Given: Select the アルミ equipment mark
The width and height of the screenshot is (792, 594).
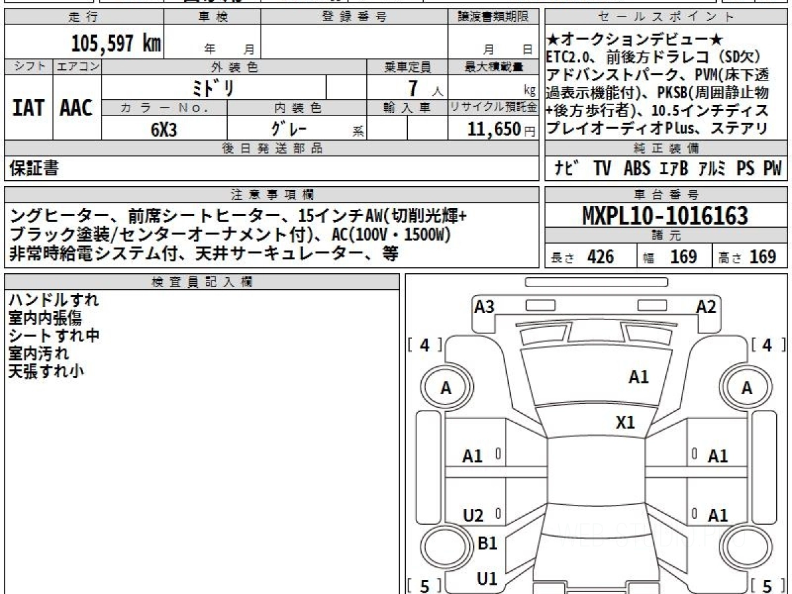Looking at the screenshot, I should [x=713, y=169].
